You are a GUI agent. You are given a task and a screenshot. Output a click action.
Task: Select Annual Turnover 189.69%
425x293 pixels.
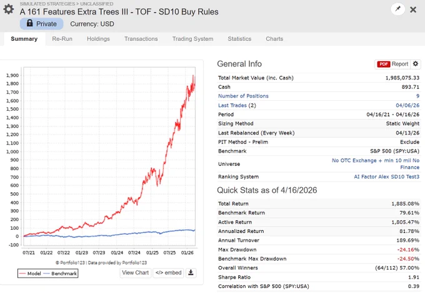click(x=408, y=240)
